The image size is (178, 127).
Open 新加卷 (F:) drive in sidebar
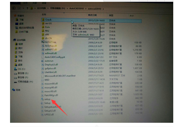click(x=23, y=77)
